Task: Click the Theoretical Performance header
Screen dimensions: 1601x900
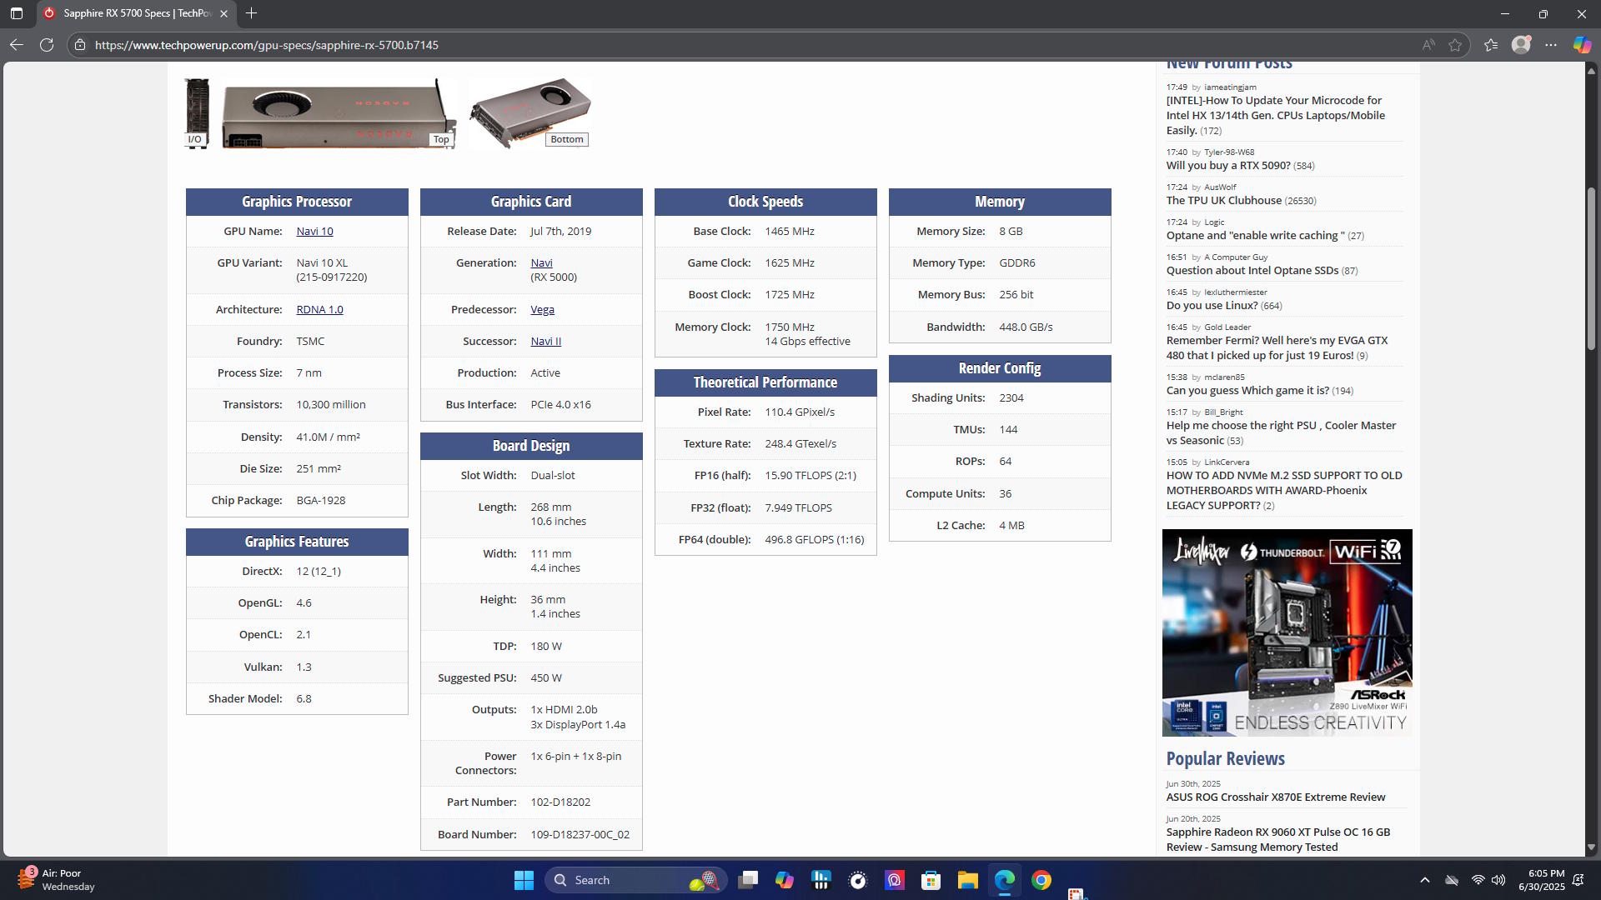Action: [765, 382]
